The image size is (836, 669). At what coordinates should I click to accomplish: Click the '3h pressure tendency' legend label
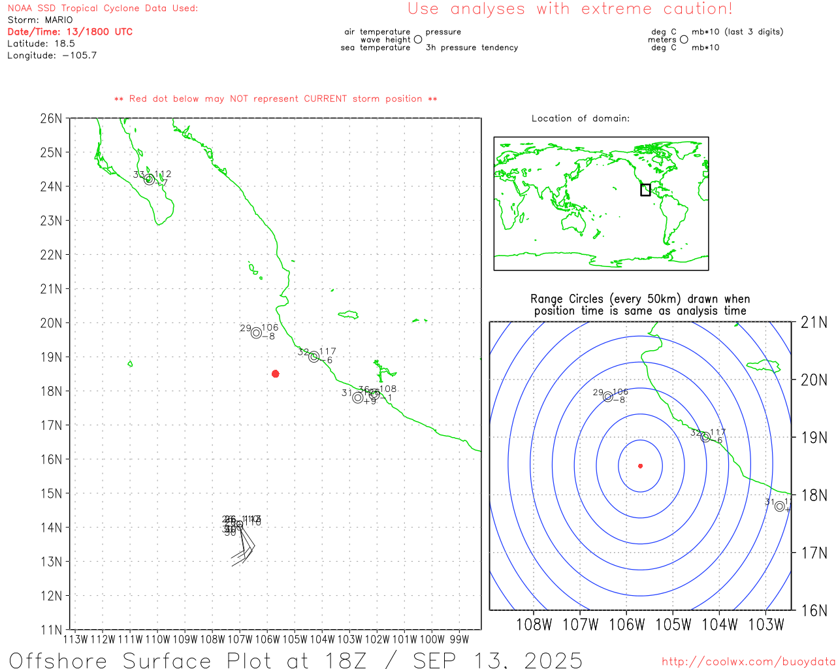point(472,48)
